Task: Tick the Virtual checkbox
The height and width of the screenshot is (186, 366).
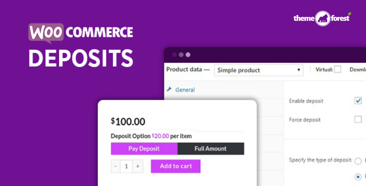Action: (x=337, y=70)
